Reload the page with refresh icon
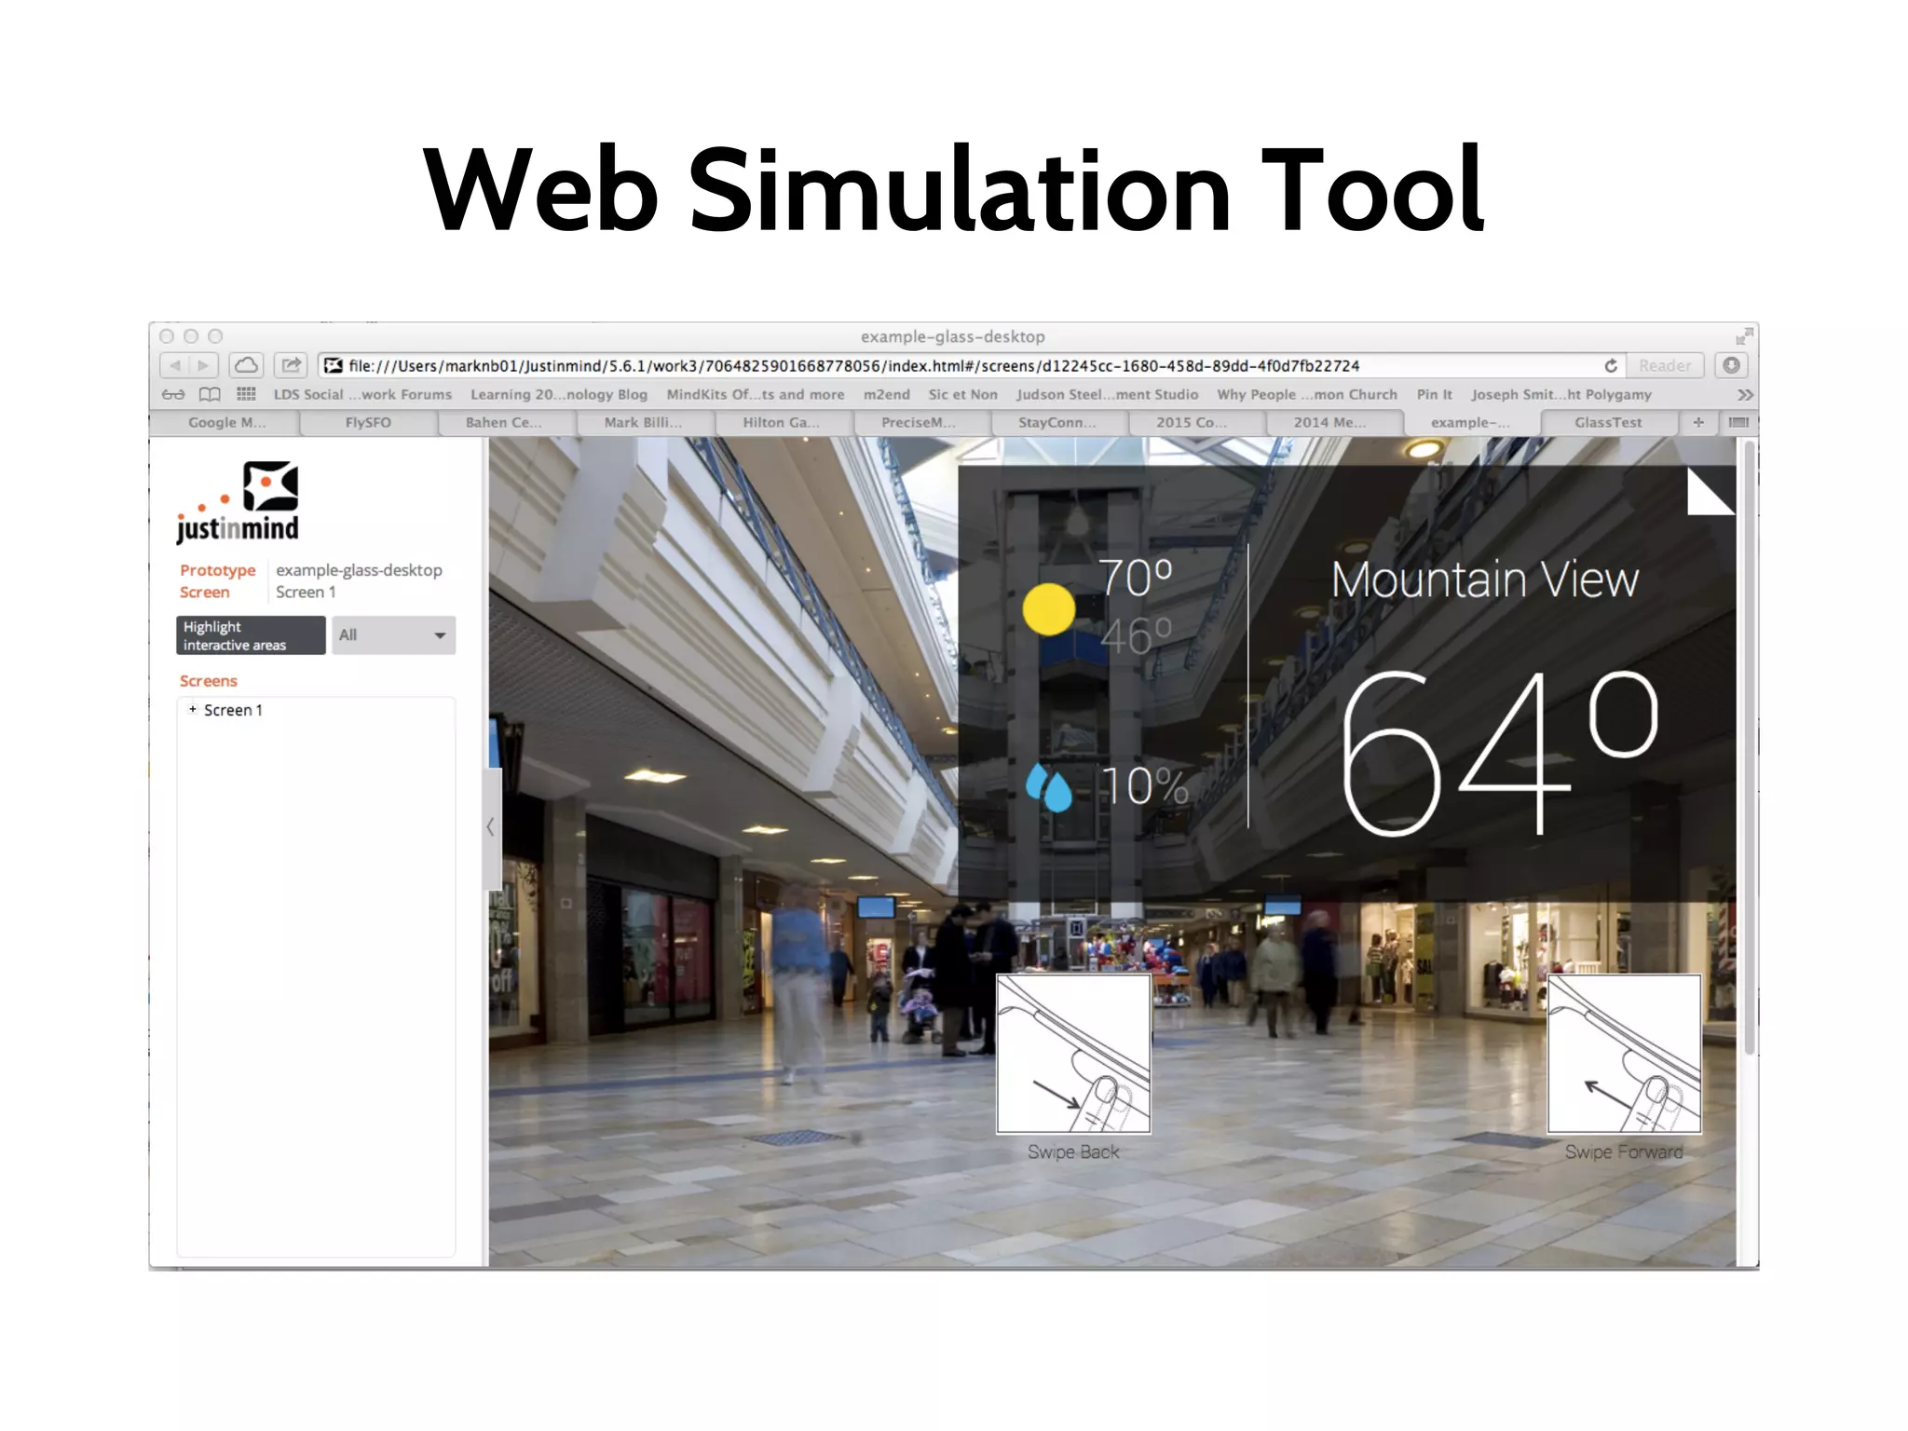This screenshot has width=1908, height=1431. click(1611, 365)
